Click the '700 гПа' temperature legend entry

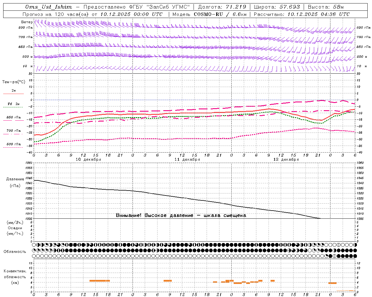point(14,131)
